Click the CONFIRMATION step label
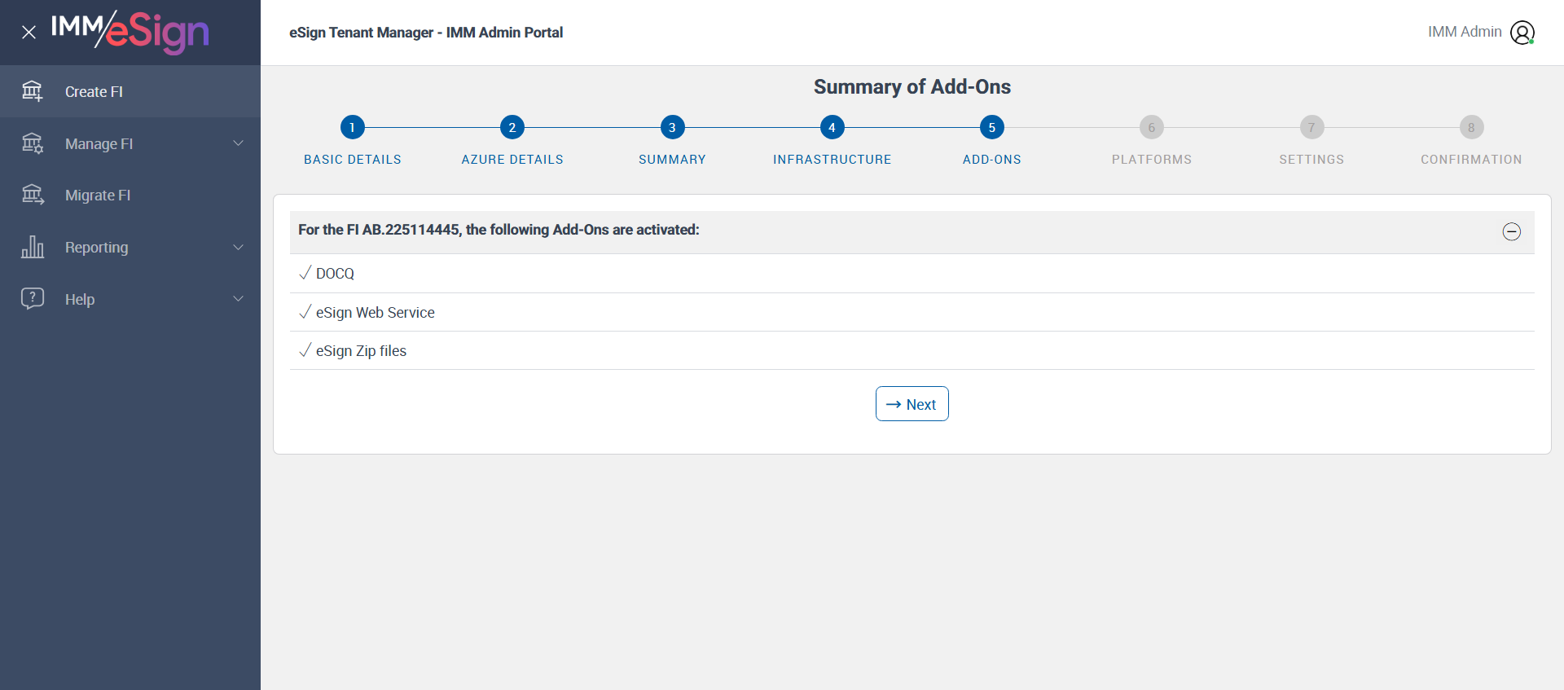 point(1471,160)
